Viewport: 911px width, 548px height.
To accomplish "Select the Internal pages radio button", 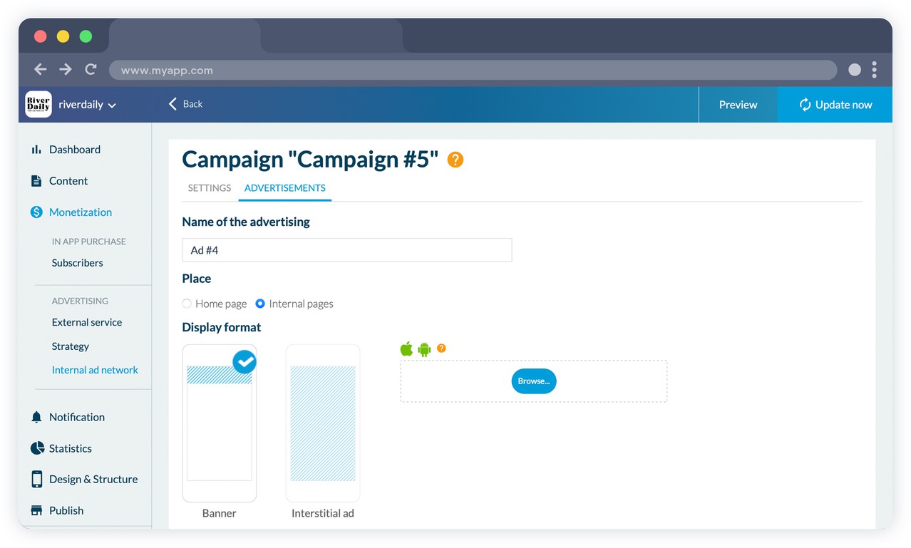I will point(260,304).
